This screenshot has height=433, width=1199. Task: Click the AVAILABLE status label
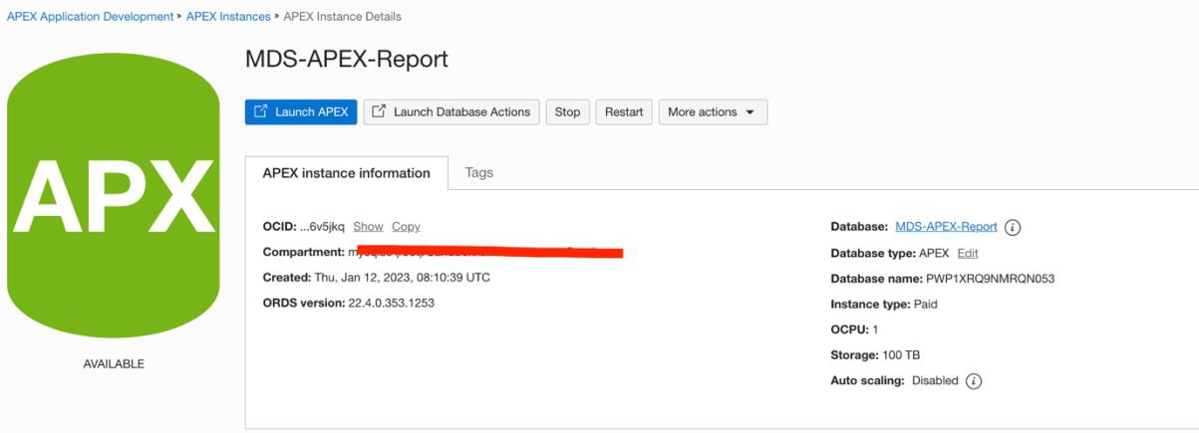[114, 364]
